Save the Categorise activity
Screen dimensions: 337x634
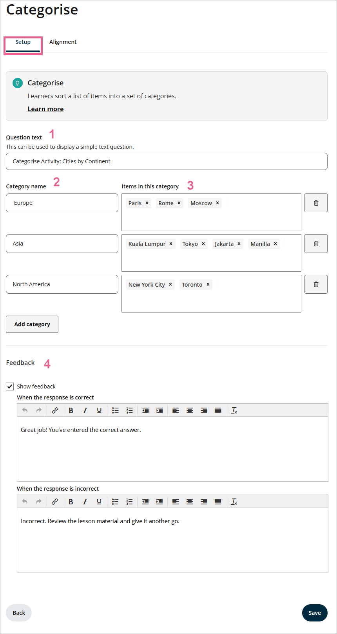click(314, 613)
